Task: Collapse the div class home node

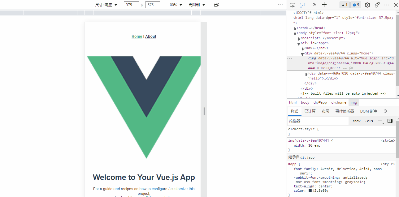Action: (x=302, y=54)
